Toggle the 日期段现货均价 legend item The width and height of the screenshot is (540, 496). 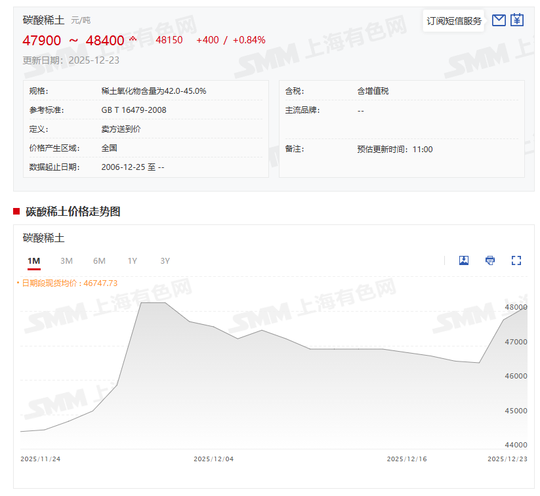pyautogui.click(x=67, y=283)
